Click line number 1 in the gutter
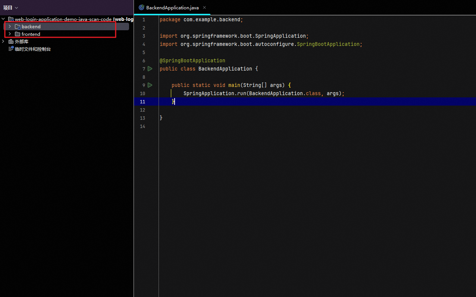Viewport: 476px width, 297px height. click(x=144, y=19)
